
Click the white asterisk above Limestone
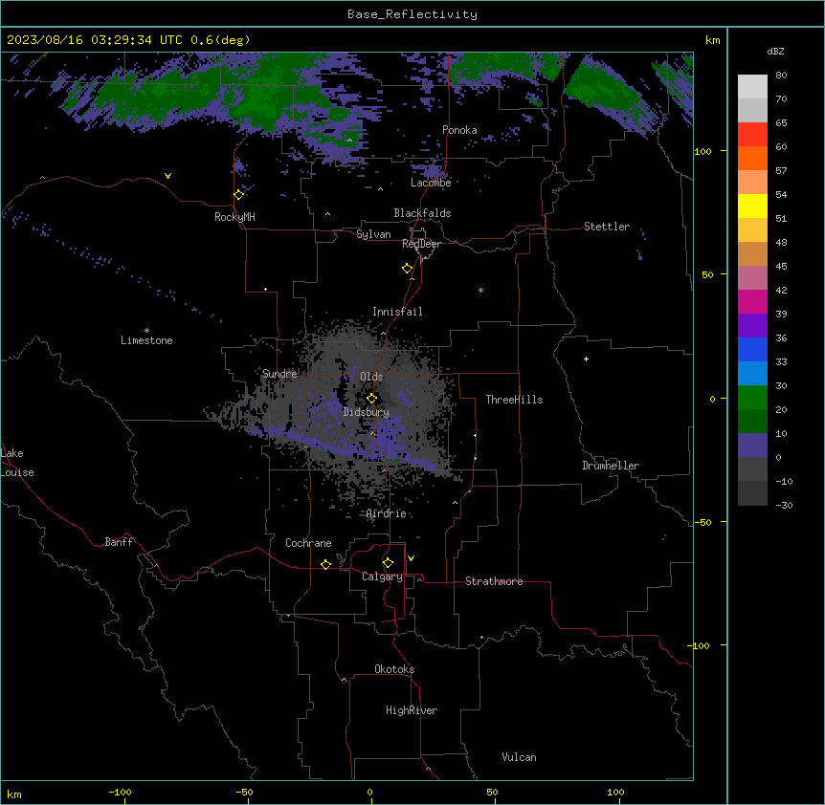[146, 331]
